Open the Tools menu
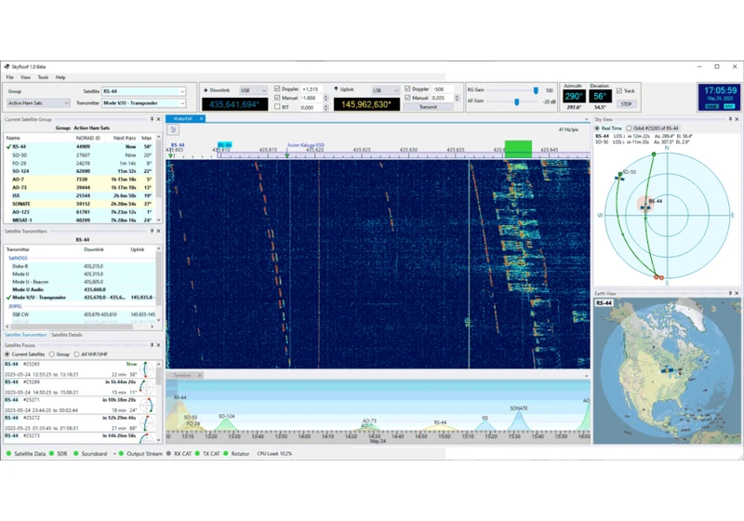Screen dimensions: 744x521 coord(43,77)
